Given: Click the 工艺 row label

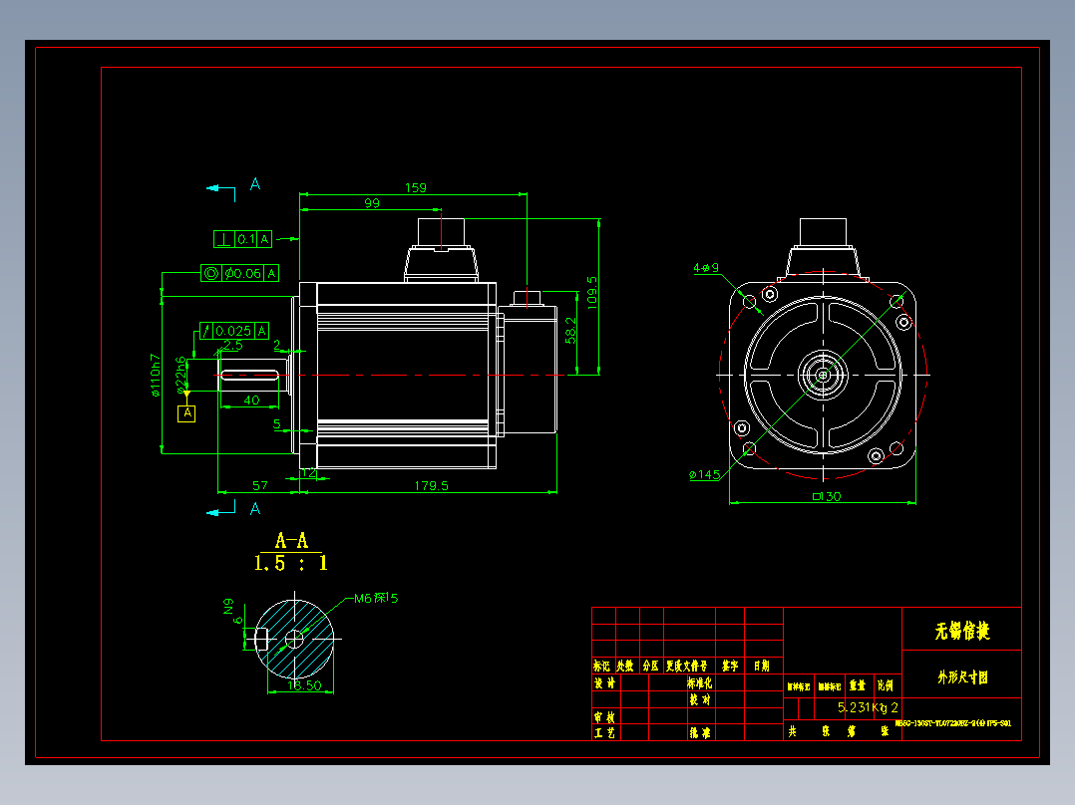Looking at the screenshot, I should (x=604, y=733).
